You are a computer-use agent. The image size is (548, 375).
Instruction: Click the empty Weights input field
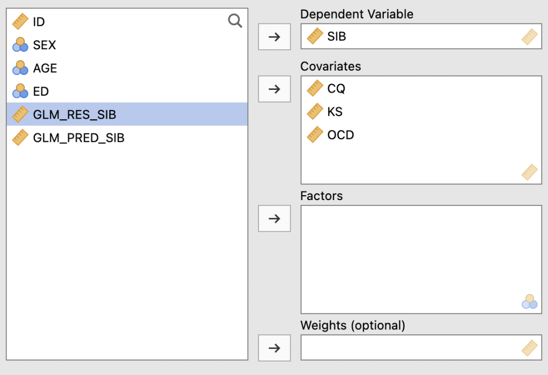(401, 348)
